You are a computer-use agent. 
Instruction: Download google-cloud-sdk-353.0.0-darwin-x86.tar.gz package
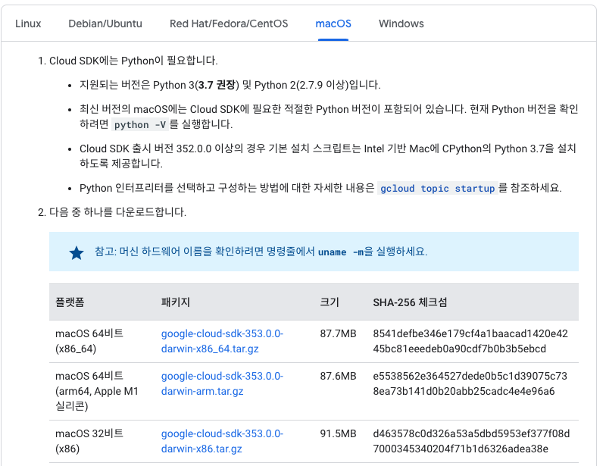(222, 441)
